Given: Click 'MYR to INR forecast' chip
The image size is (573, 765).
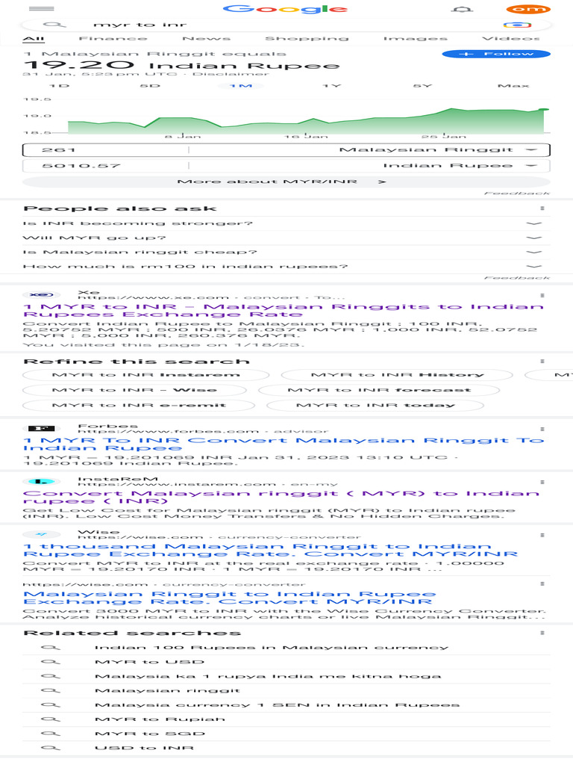Looking at the screenshot, I should coord(379,390).
